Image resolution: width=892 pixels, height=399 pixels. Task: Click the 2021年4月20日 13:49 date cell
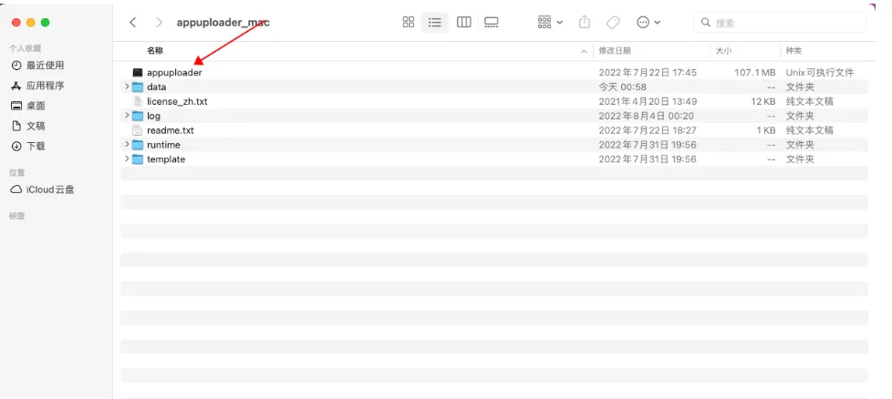pyautogui.click(x=648, y=101)
